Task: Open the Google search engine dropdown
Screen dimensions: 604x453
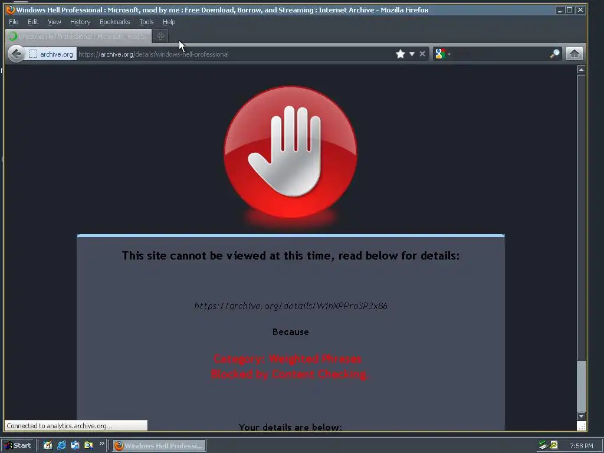Action: (442, 54)
